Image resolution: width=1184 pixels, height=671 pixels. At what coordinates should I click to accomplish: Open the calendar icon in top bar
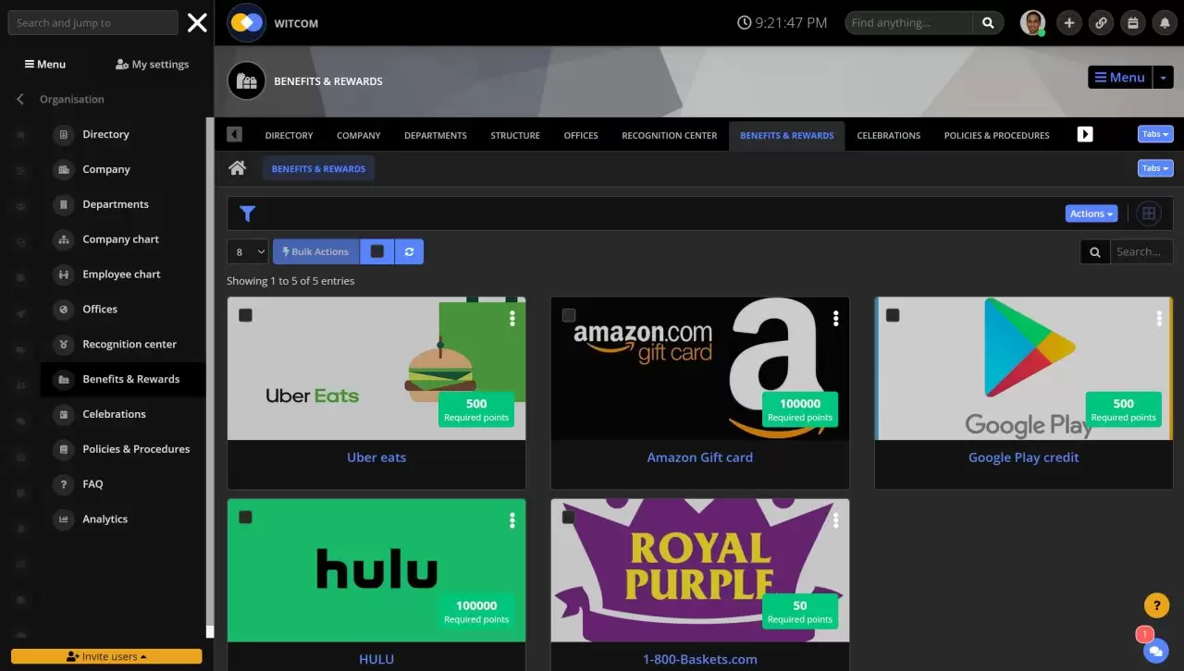[1132, 23]
